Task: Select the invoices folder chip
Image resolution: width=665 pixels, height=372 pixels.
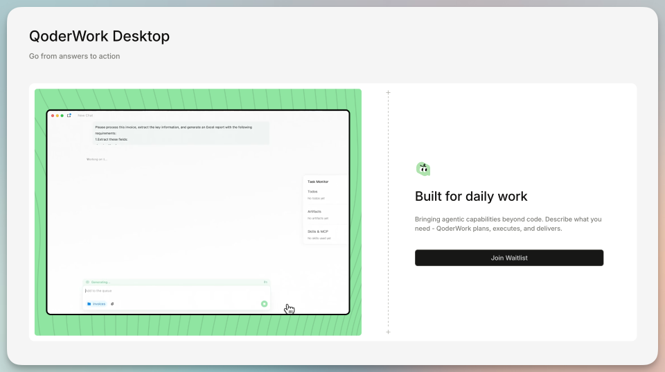Action: click(96, 303)
